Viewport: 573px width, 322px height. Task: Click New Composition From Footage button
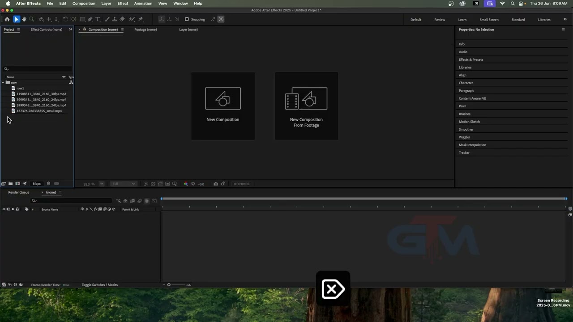(306, 106)
